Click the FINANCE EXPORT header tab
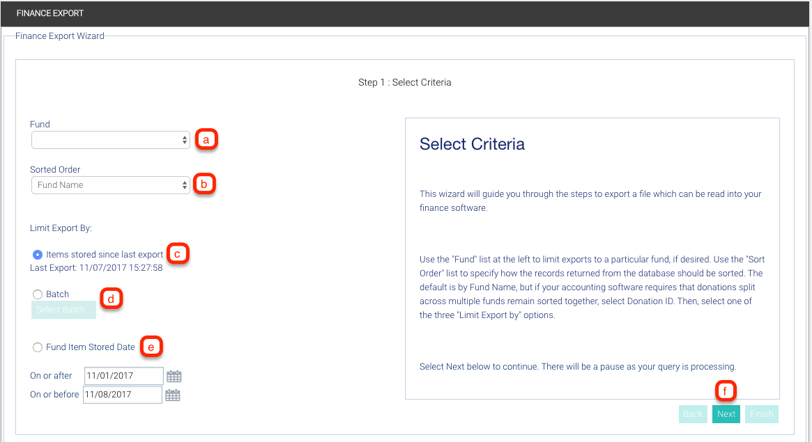812x442 pixels. click(x=50, y=13)
